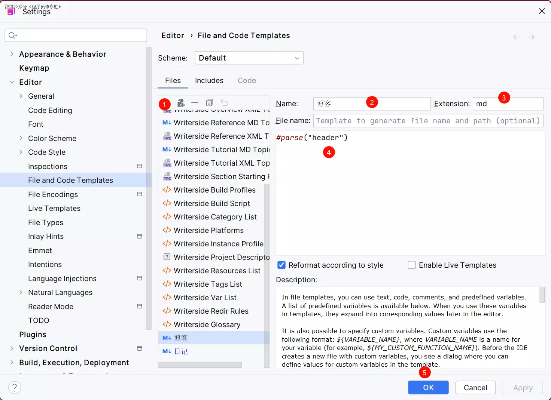The height and width of the screenshot is (400, 551).
Task: Expand the Color Scheme node
Action: coord(21,138)
